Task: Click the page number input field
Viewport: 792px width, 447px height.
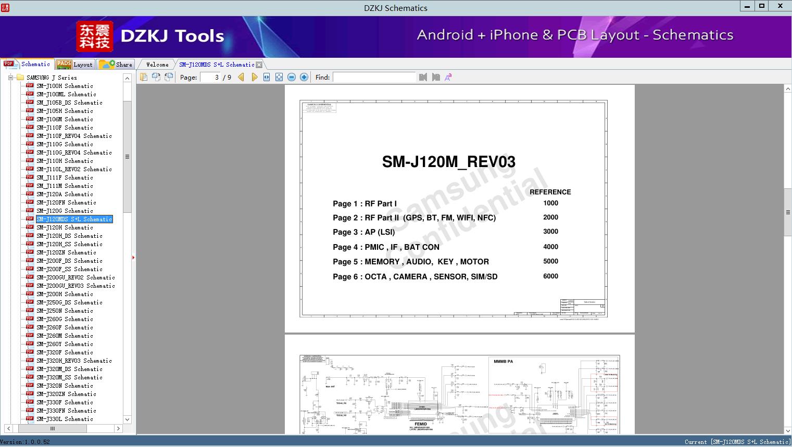Action: click(x=211, y=77)
